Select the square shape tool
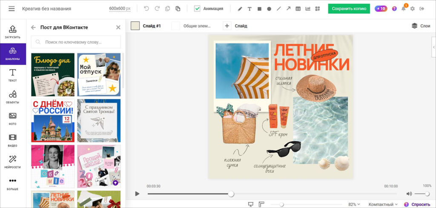This screenshot has width=436, height=208. [259, 9]
